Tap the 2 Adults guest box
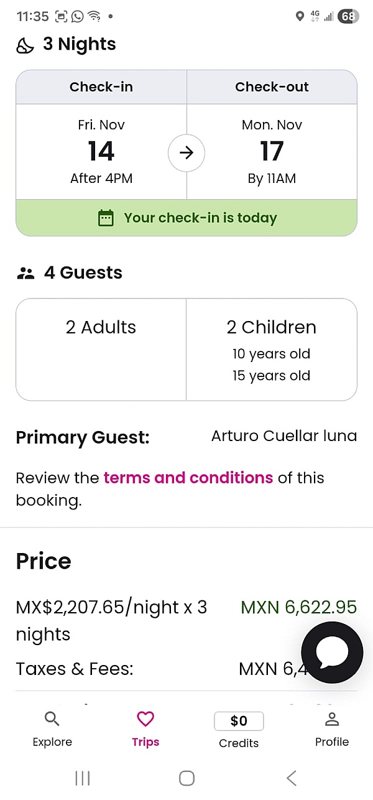This screenshot has height=800, width=373. (x=101, y=349)
